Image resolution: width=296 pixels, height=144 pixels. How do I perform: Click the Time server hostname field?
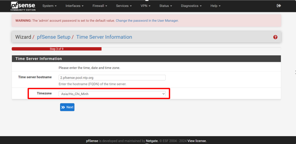tap(112, 78)
